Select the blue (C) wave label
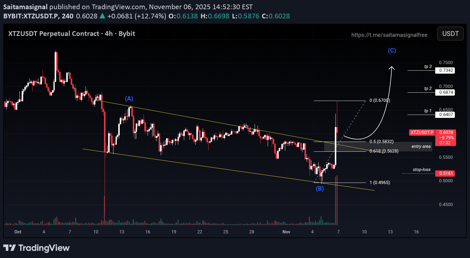This screenshot has width=470, height=258. point(392,50)
